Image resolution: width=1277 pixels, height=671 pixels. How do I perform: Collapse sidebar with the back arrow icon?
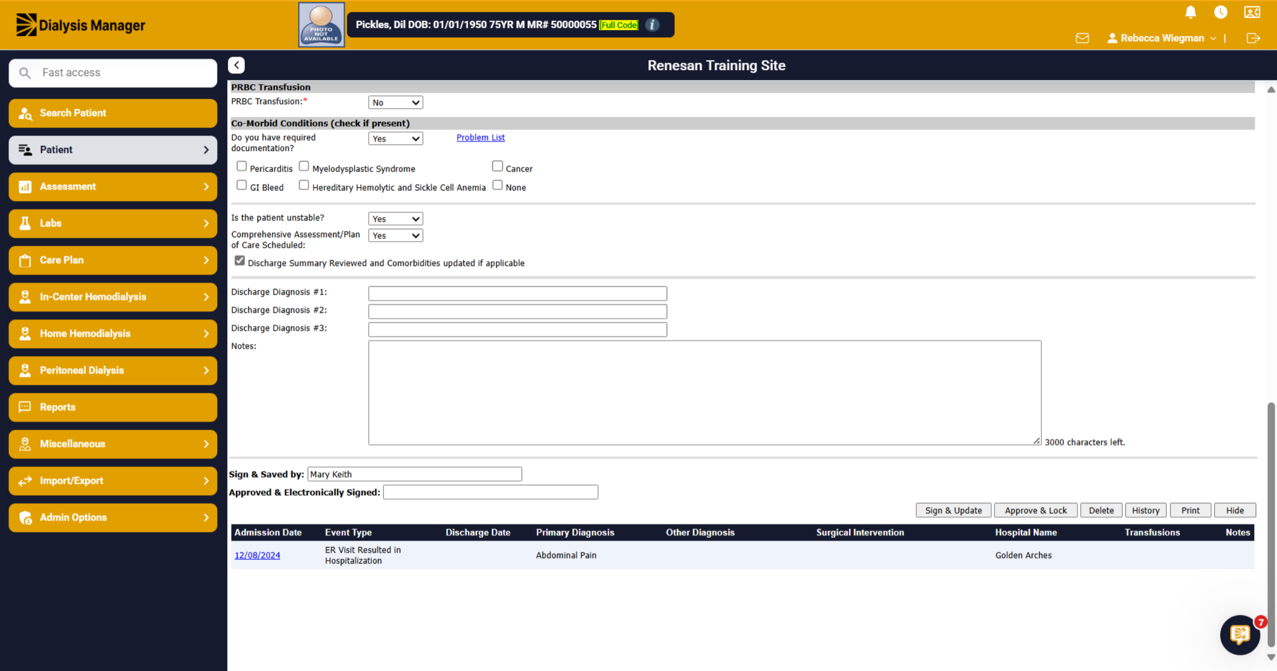click(x=237, y=65)
